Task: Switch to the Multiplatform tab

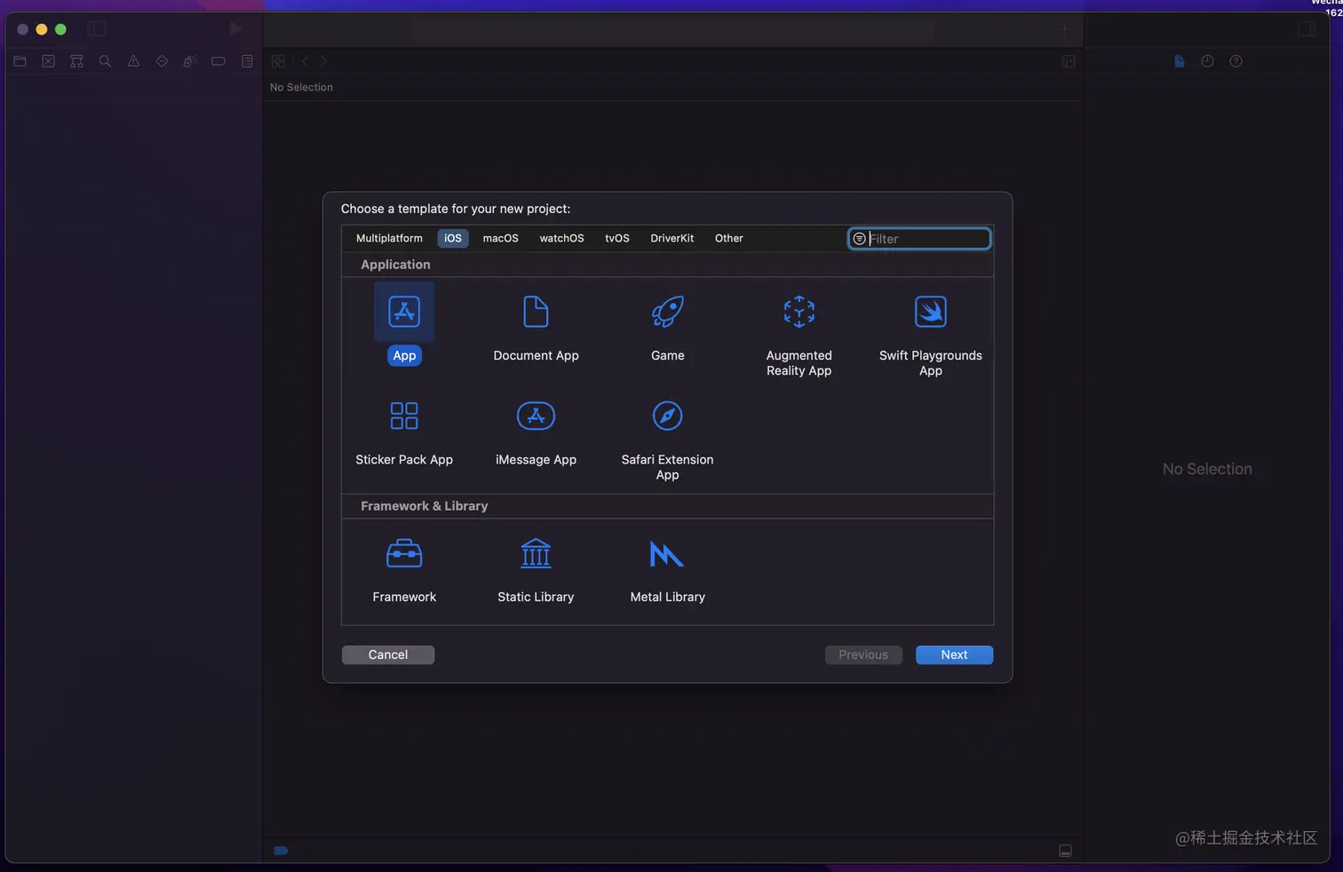Action: pos(389,238)
